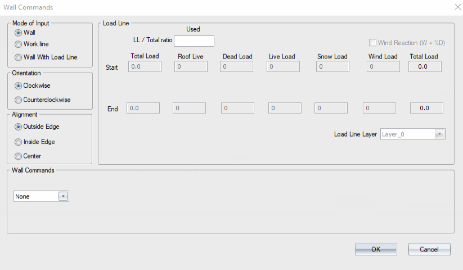Click the Start Dead Load field
463x270 pixels.
click(236, 67)
